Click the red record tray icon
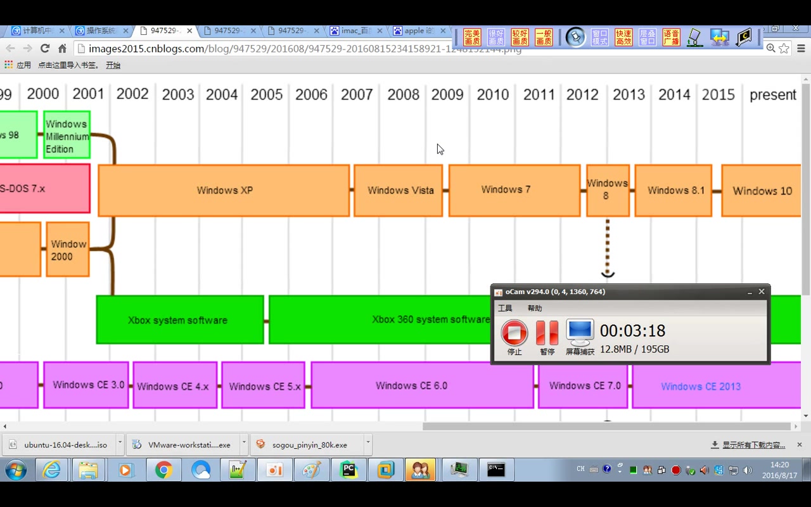Image resolution: width=811 pixels, height=507 pixels. [x=676, y=470]
